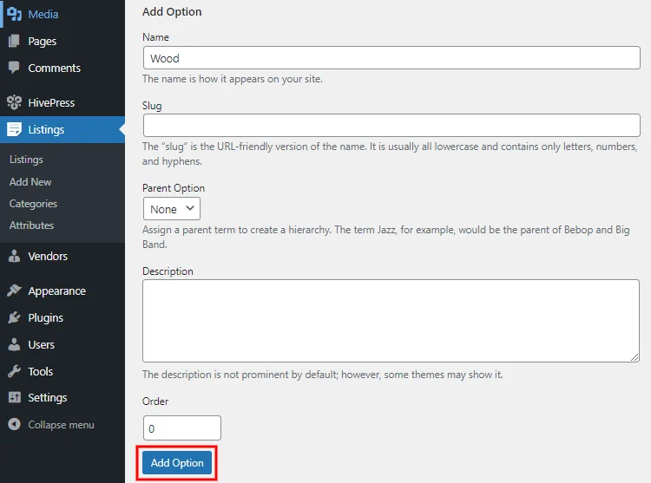This screenshot has width=651, height=483.
Task: Focus the Description textarea
Action: 391,321
